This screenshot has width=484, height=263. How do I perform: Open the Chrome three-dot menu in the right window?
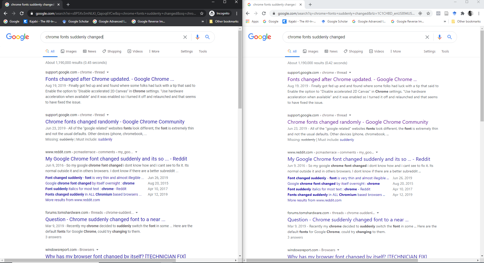(479, 13)
